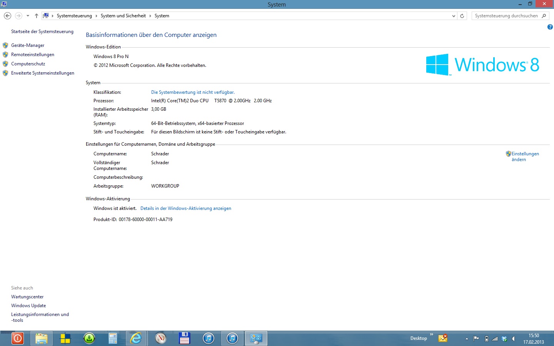
Task: Open the Windows Update link
Action: [28, 306]
